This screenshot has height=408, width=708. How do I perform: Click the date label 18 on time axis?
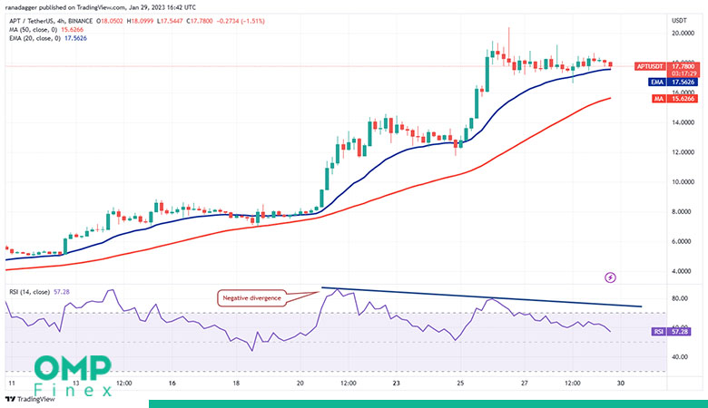236,384
